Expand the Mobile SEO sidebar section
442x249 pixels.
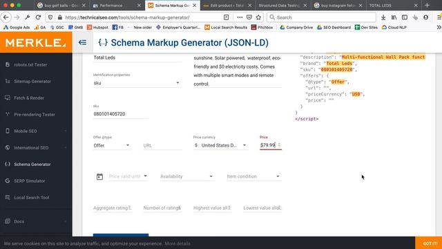pos(36,131)
